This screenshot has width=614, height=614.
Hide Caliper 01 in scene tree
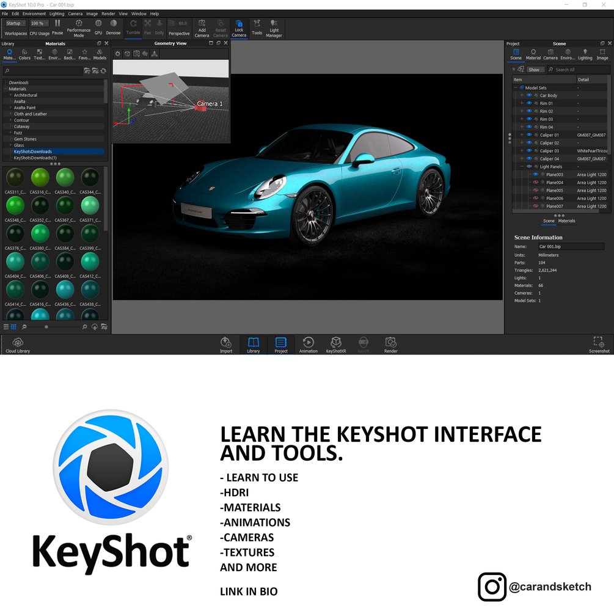pos(529,134)
